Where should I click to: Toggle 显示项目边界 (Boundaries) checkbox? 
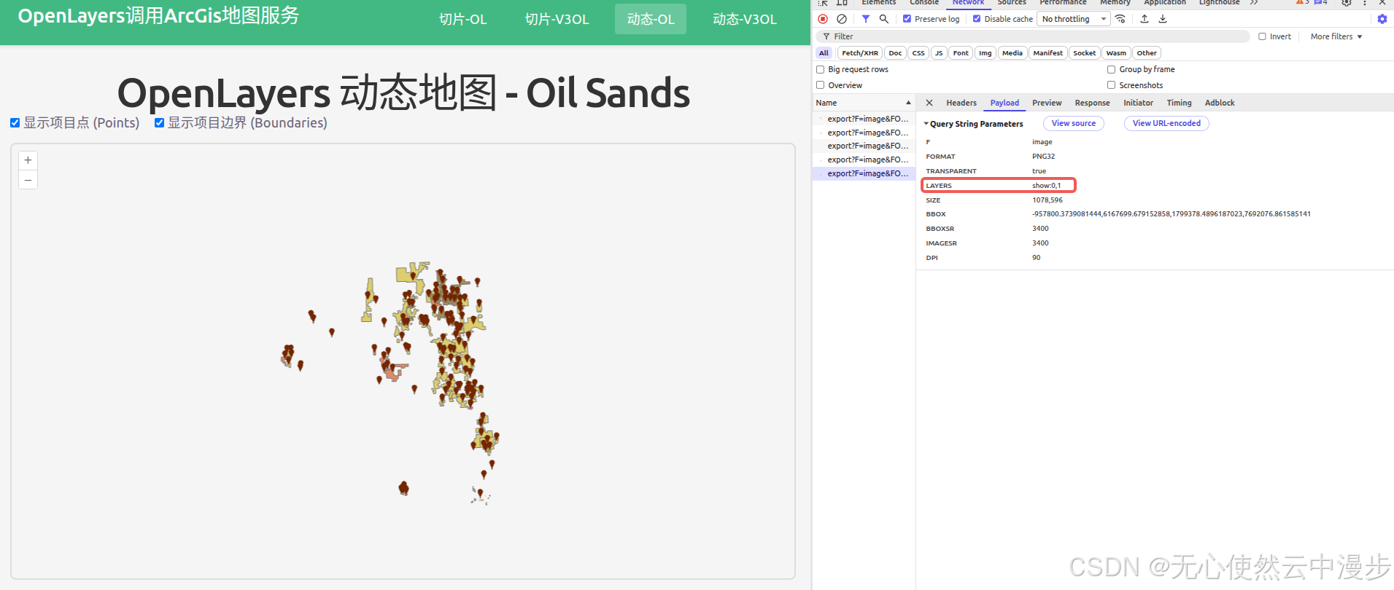click(x=159, y=122)
